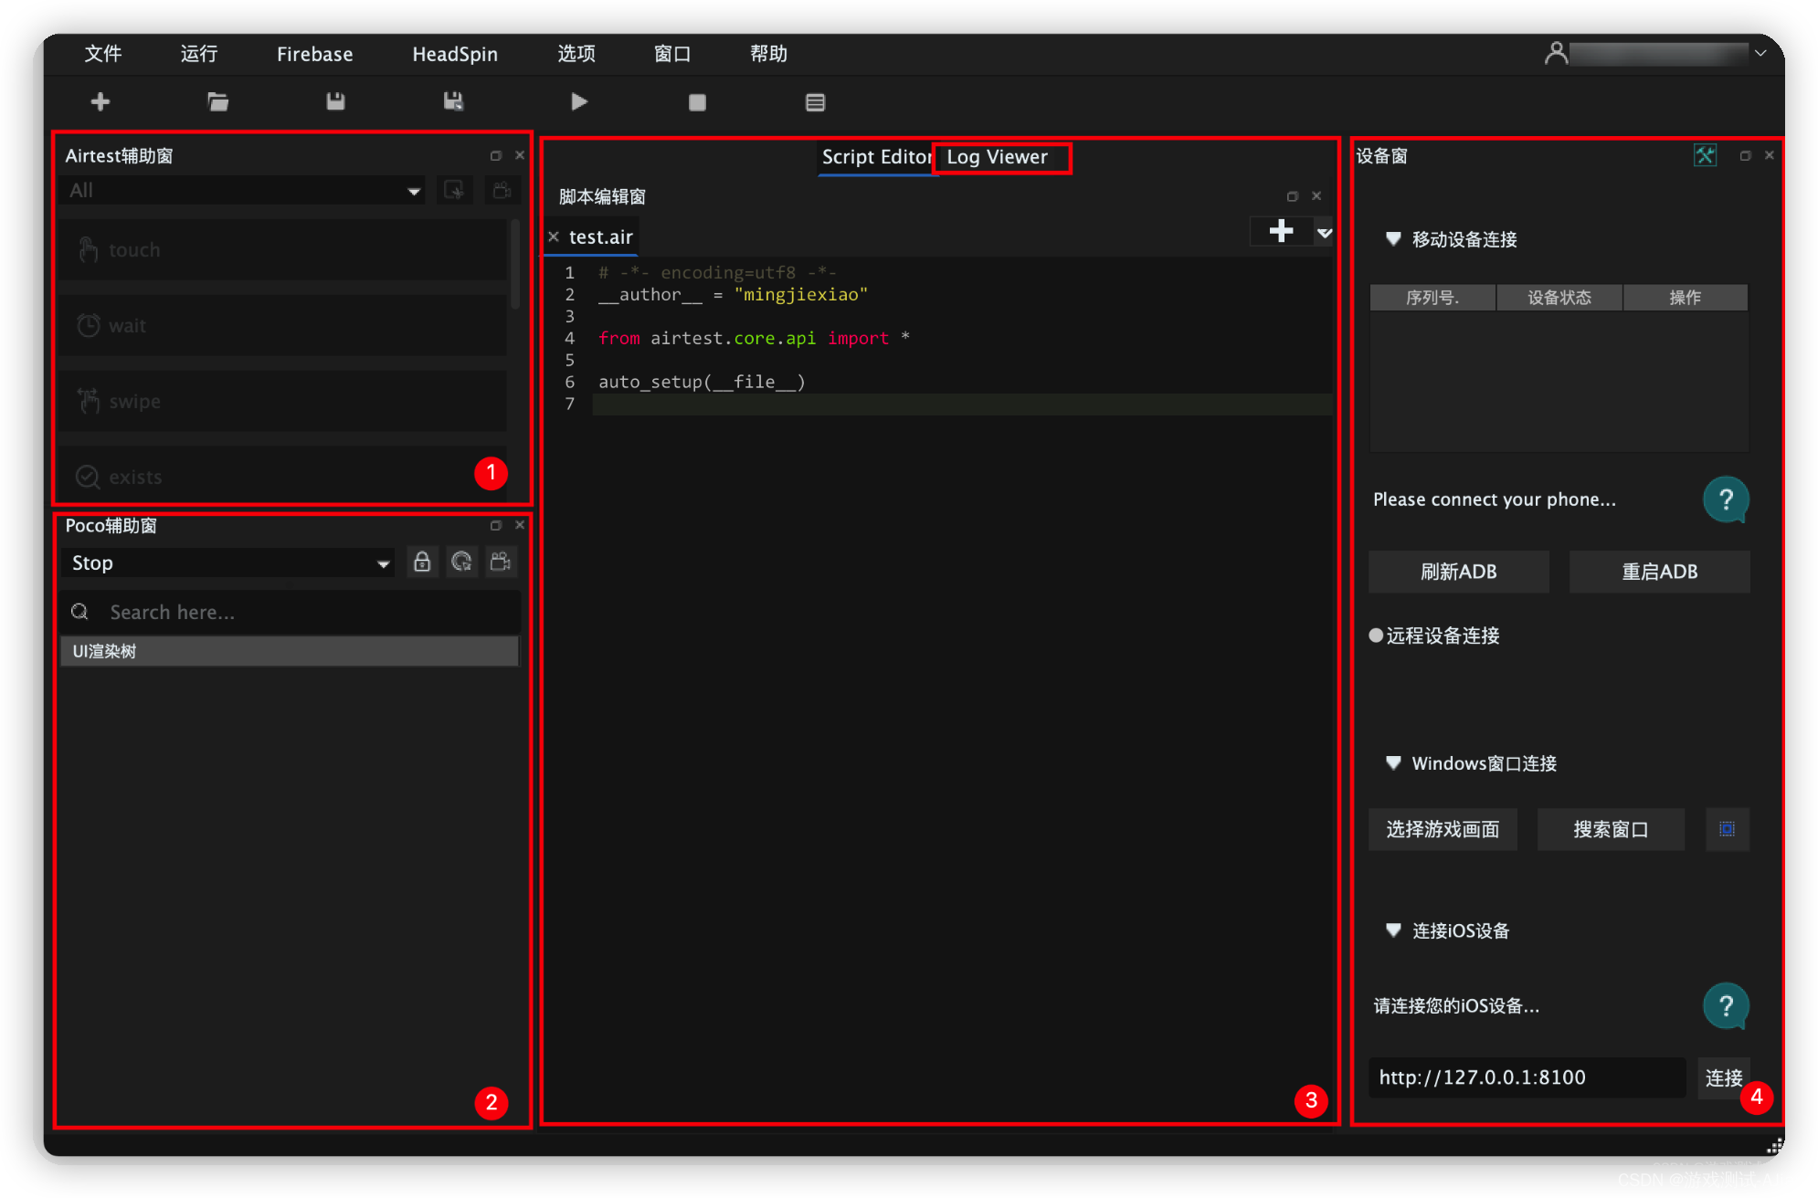Float the Airtest辅助窗 panel
Image resolution: width=1818 pixels, height=1198 pixels.
(496, 156)
